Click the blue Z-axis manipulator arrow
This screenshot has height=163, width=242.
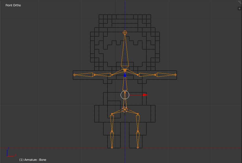pyautogui.click(x=125, y=75)
